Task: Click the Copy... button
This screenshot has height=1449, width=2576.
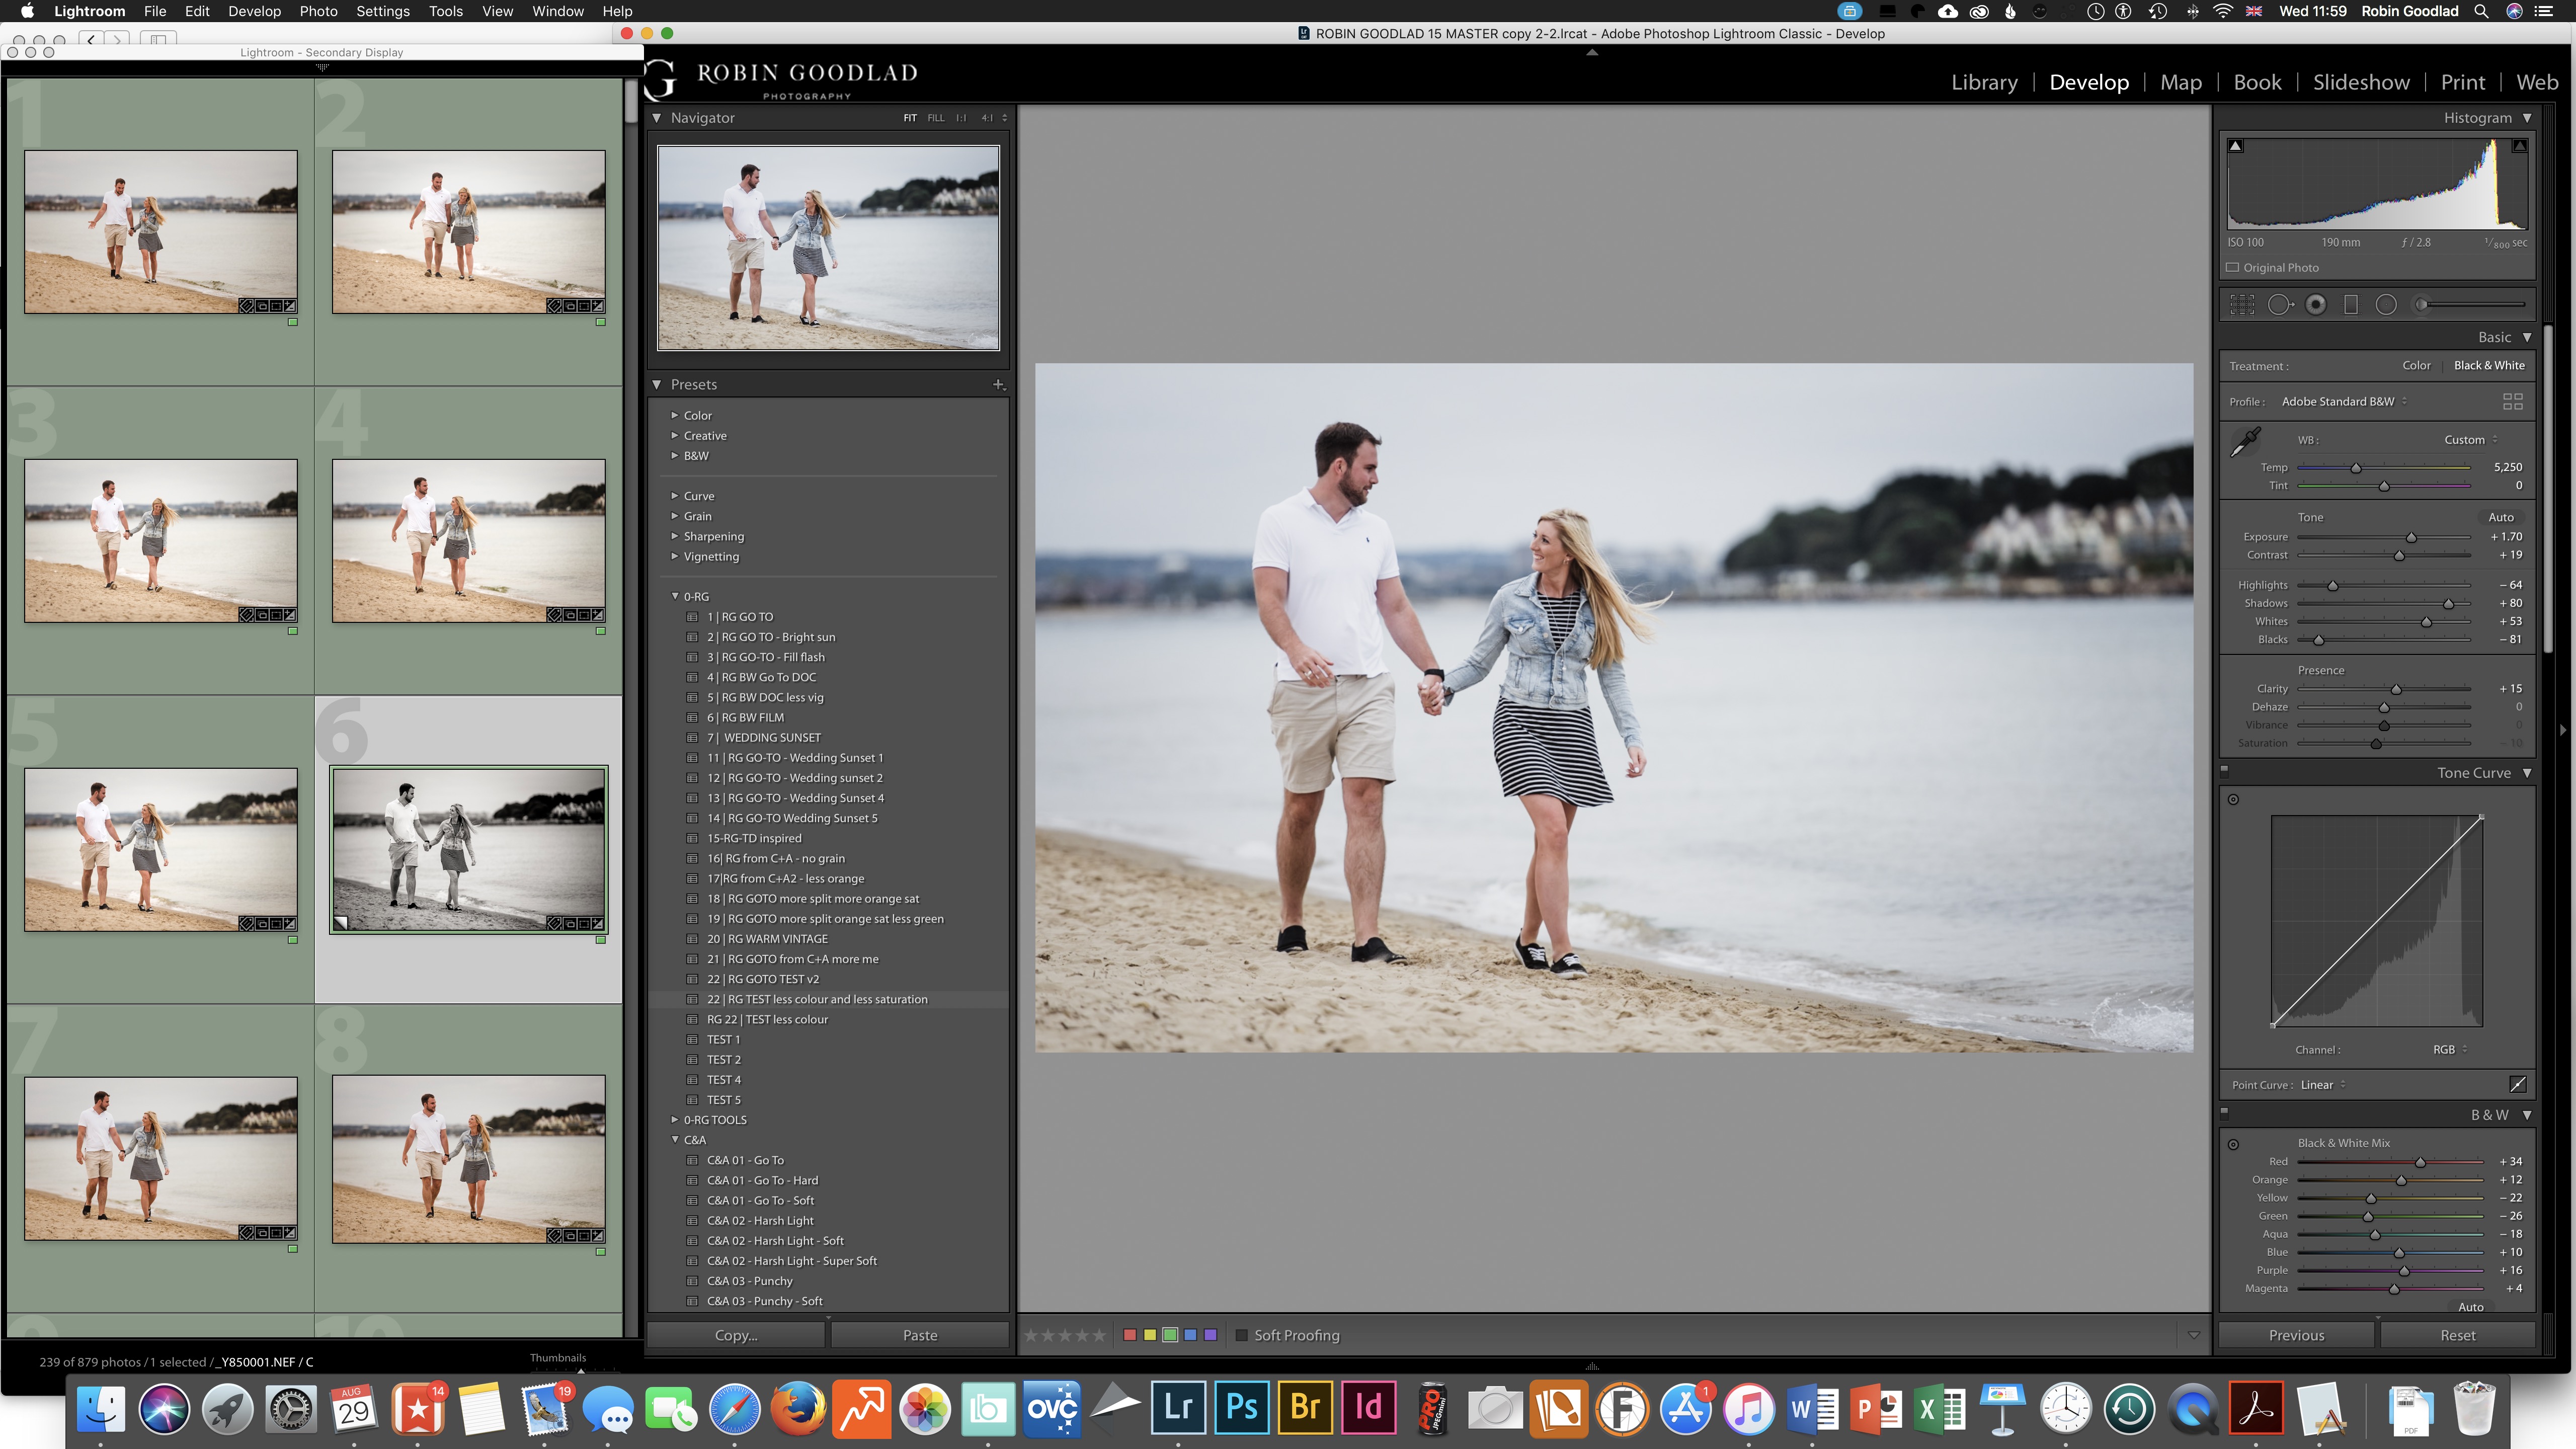Action: [736, 1335]
